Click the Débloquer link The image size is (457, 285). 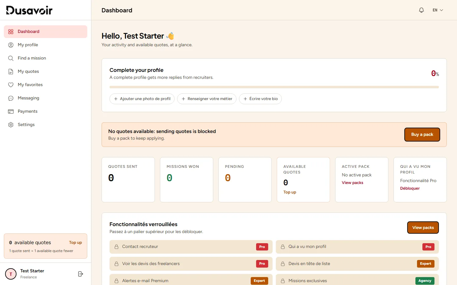pyautogui.click(x=410, y=188)
